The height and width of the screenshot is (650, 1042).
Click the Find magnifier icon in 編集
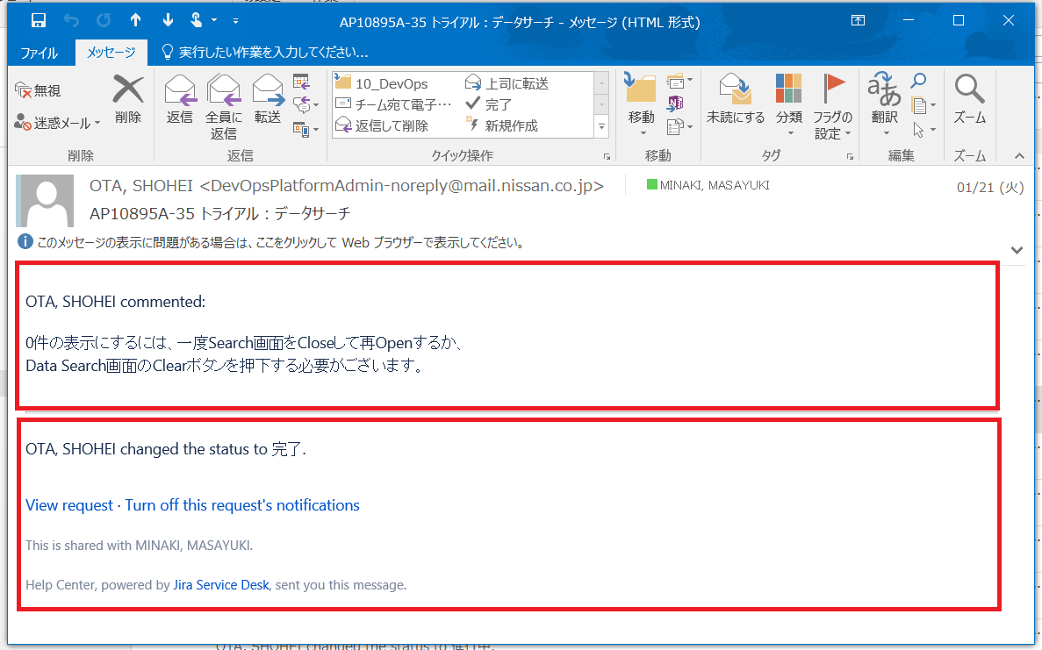(x=918, y=81)
